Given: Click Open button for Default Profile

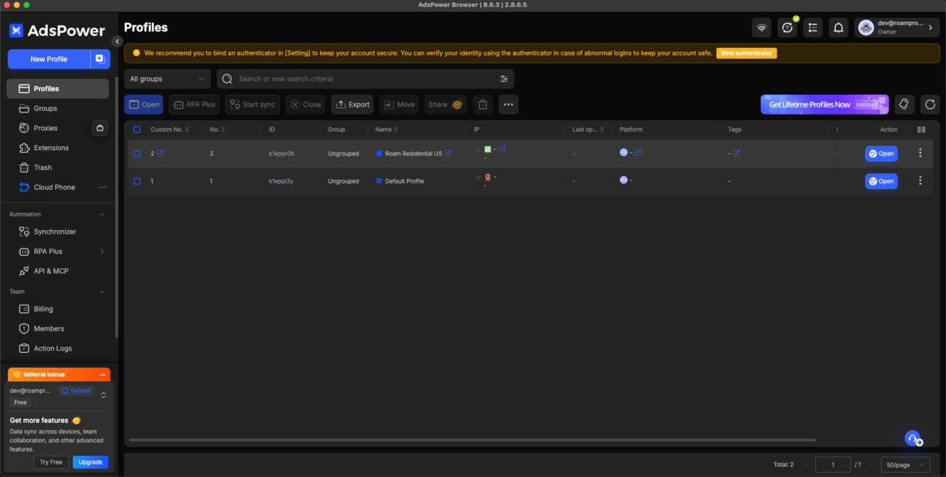Looking at the screenshot, I should [881, 181].
